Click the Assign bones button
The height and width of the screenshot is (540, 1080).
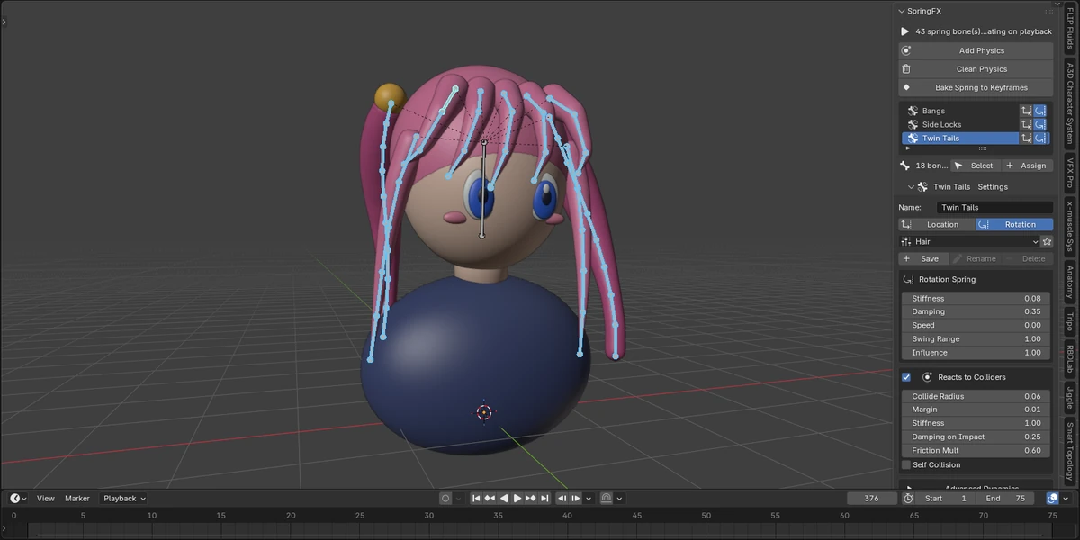point(1027,166)
